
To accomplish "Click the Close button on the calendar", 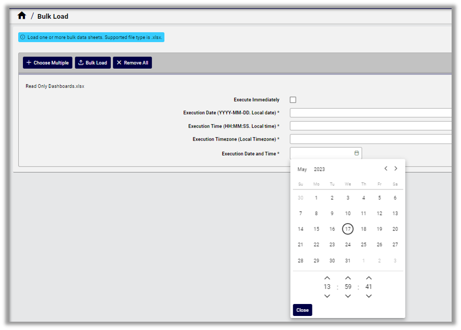I will point(302,310).
